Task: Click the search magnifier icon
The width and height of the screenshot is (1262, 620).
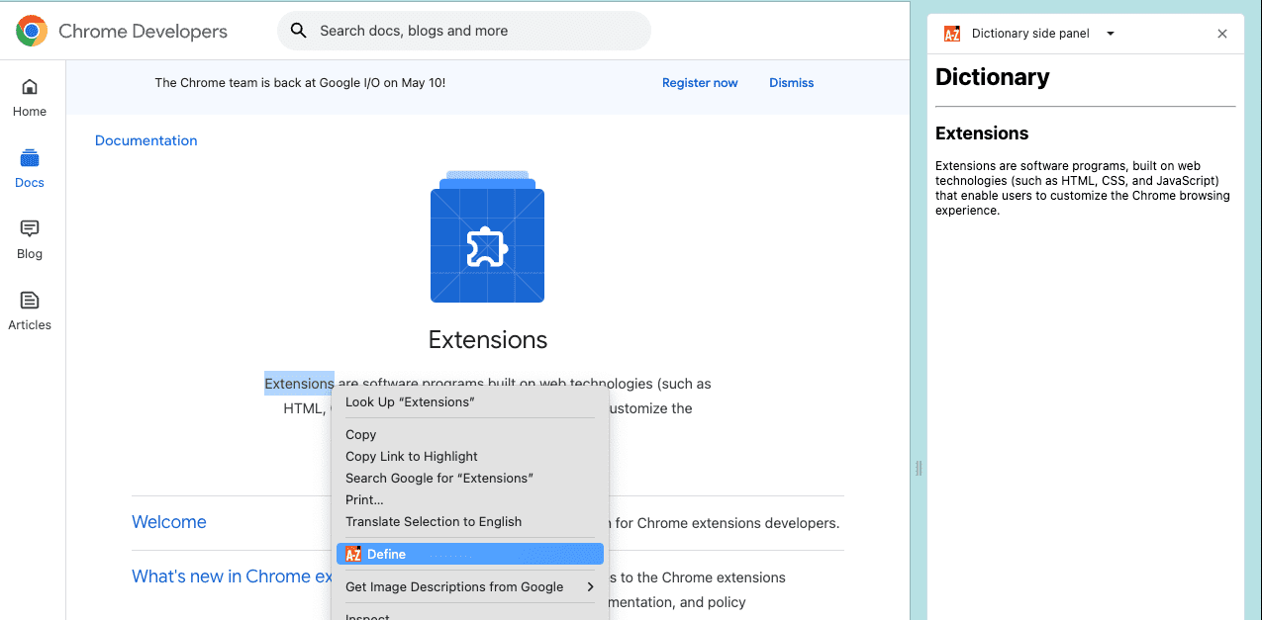Action: click(x=299, y=31)
